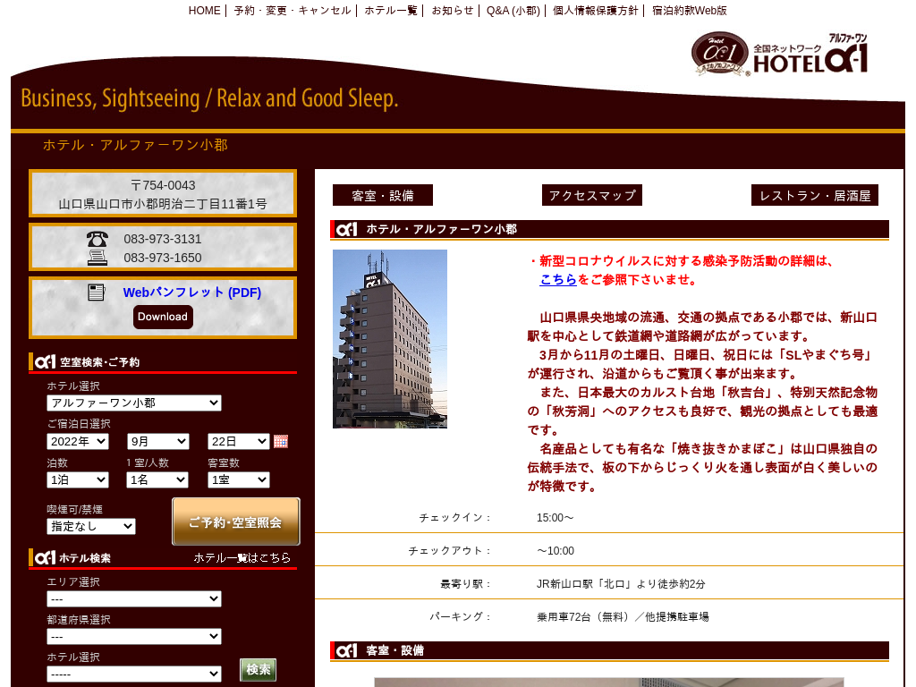This screenshot has height=687, width=916.
Task: Open the day dropdown showing 22日
Action: click(238, 442)
